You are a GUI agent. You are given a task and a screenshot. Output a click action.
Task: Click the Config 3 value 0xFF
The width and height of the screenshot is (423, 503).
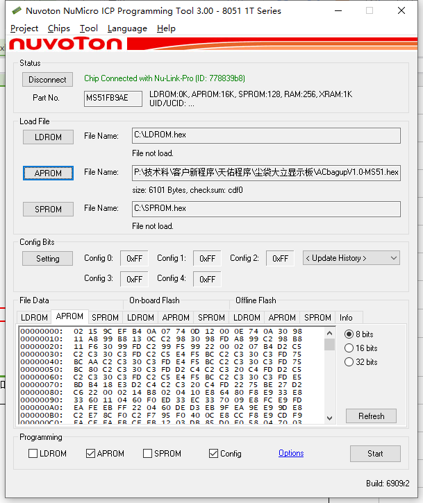(134, 279)
